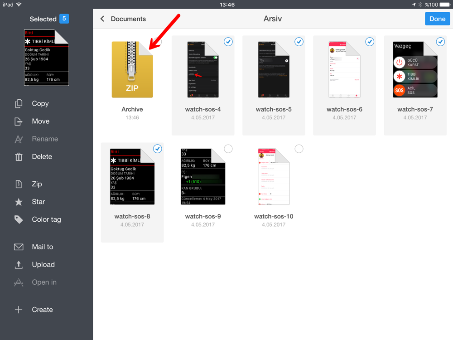Screen dimensions: 453x340
Task: Tap the Color tag icon
Action: coord(19,219)
